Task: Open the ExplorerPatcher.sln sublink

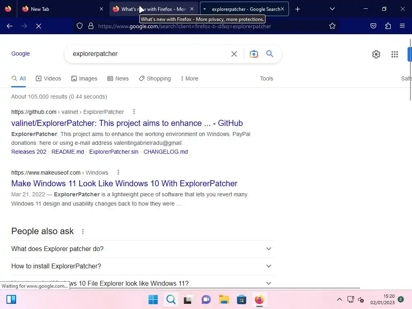Action: 114,152
